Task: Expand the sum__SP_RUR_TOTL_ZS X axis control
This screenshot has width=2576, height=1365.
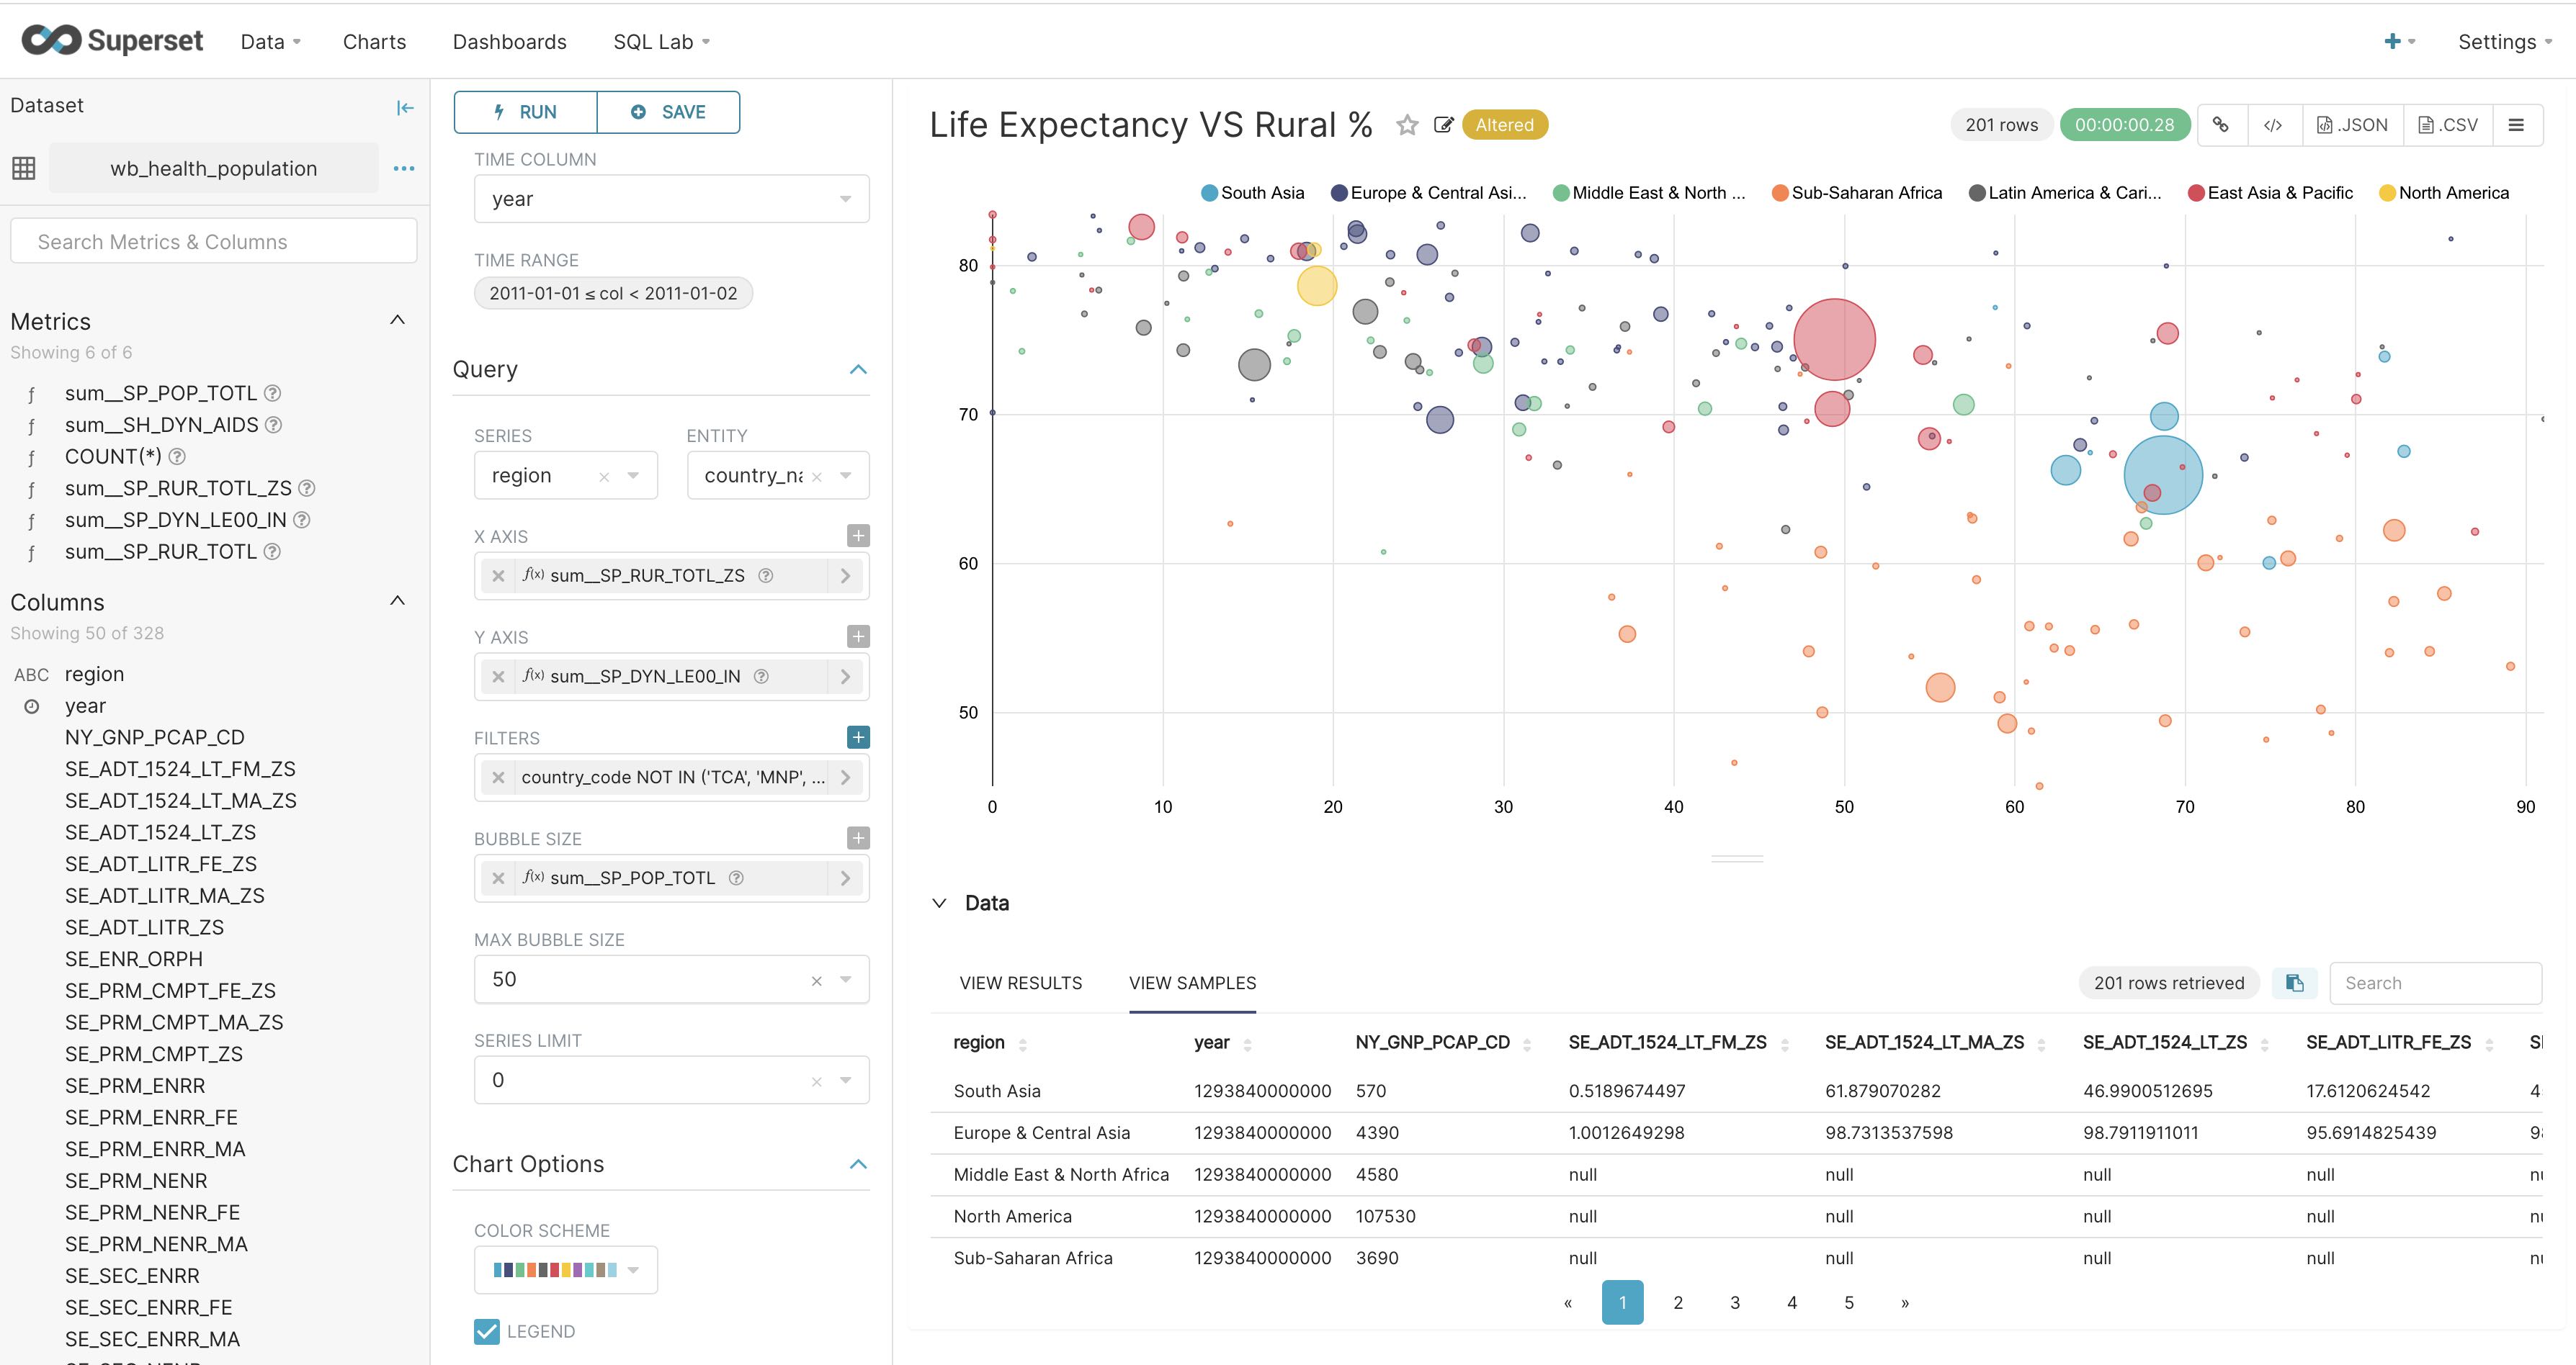Action: point(845,575)
